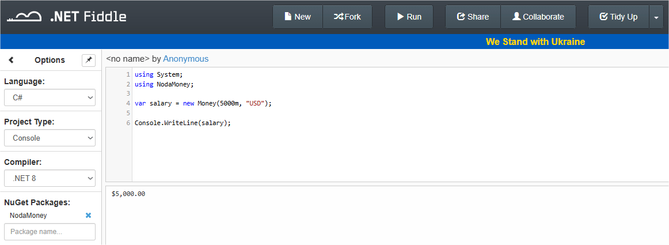Click line number 6 in the gutter
This screenshot has height=245, width=669.
pyautogui.click(x=128, y=123)
